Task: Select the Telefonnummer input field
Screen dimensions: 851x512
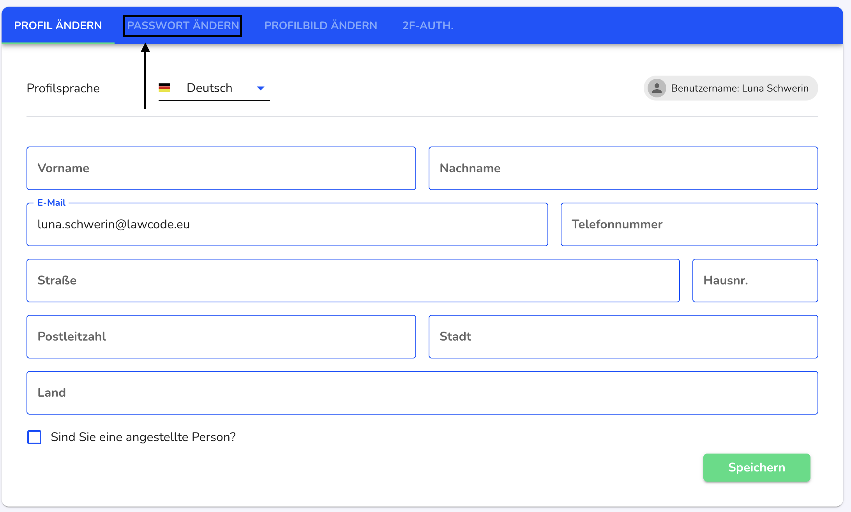Action: pos(689,224)
